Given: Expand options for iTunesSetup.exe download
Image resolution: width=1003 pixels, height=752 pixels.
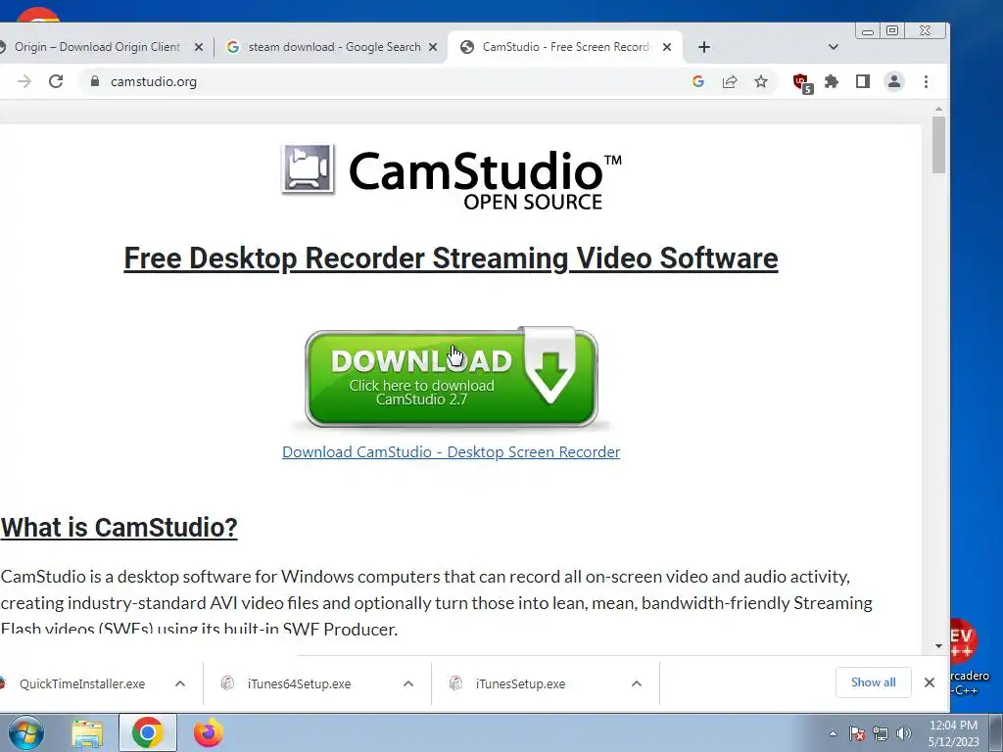Looking at the screenshot, I should (x=636, y=683).
